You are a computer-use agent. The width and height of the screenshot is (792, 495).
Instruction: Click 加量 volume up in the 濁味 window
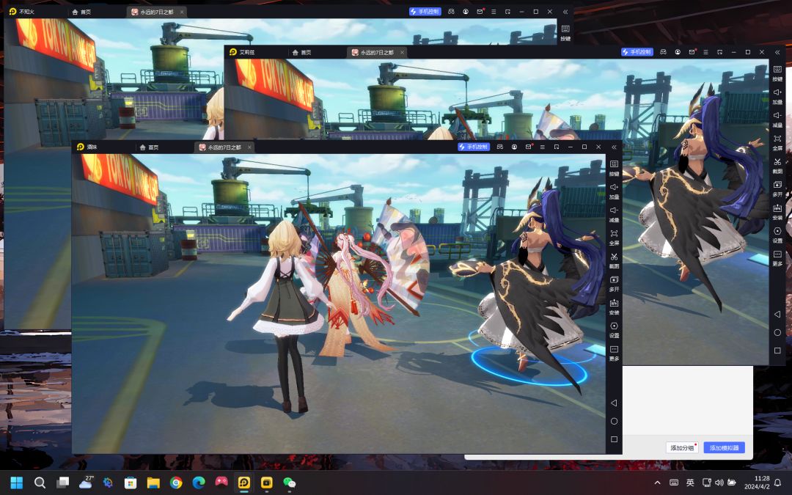tap(614, 191)
